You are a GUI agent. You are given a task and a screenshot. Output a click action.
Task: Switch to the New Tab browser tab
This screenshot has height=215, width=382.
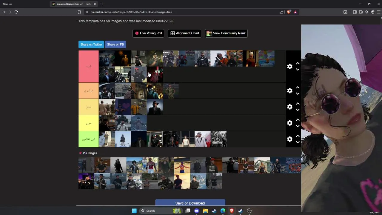[24, 4]
